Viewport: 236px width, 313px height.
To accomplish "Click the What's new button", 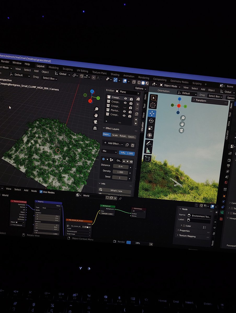I will pos(114,191).
